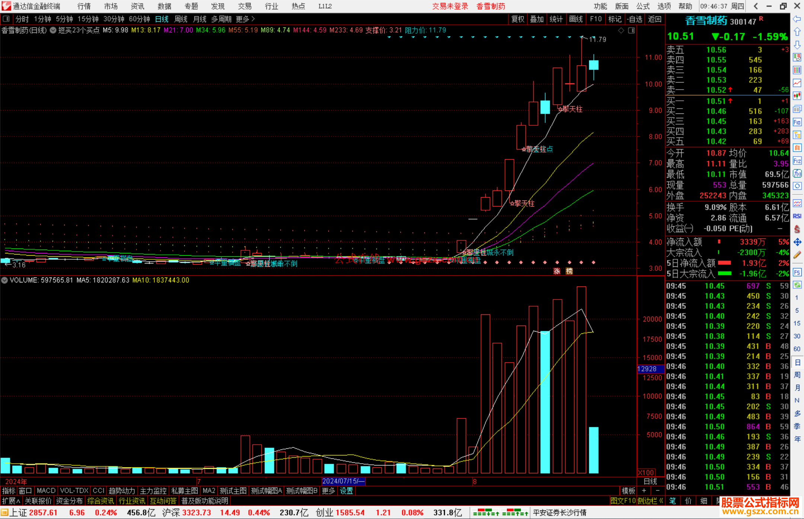Click the back arrow icon in right sidebar
The height and width of the screenshot is (519, 804).
tap(797, 19)
